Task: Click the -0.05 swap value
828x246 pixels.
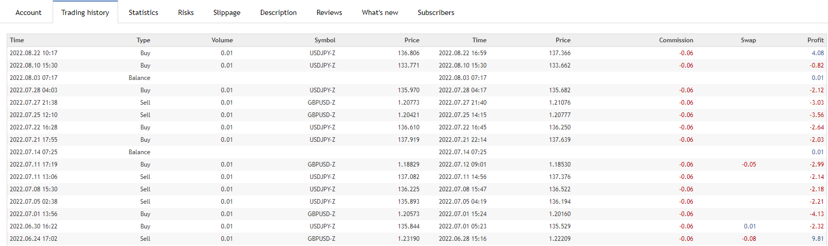Action: click(749, 165)
